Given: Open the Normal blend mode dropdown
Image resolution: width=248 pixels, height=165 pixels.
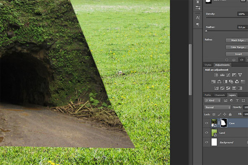Looking at the screenshot, I should point(217,107).
